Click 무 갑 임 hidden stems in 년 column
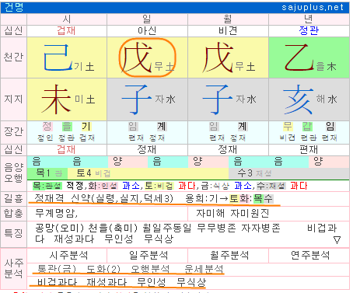This screenshot has height=293, width=353. pyautogui.click(x=309, y=127)
